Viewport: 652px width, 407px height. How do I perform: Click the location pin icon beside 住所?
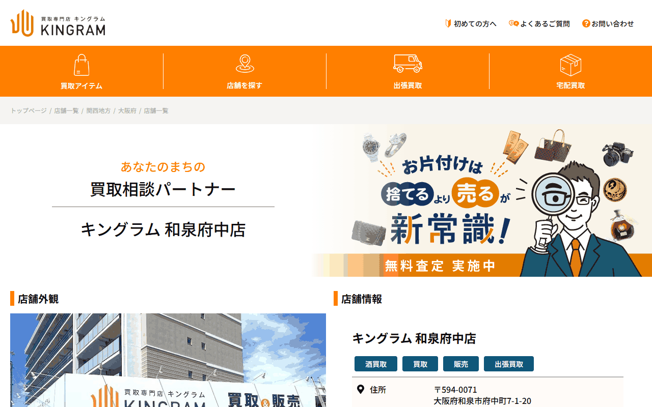(361, 390)
